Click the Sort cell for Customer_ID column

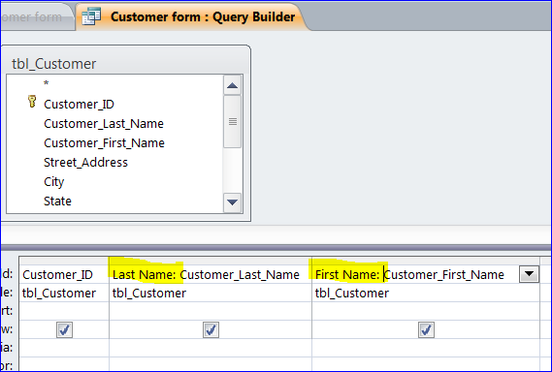tap(64, 311)
